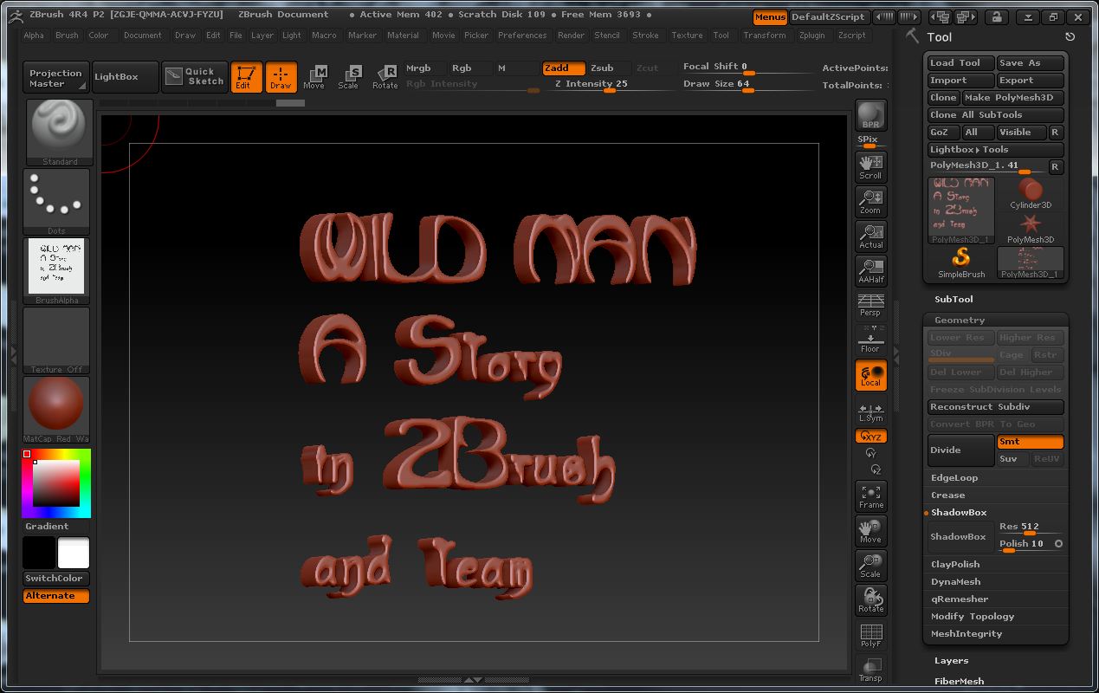Select the Cylinder3D tool
The width and height of the screenshot is (1099, 693).
[1031, 194]
